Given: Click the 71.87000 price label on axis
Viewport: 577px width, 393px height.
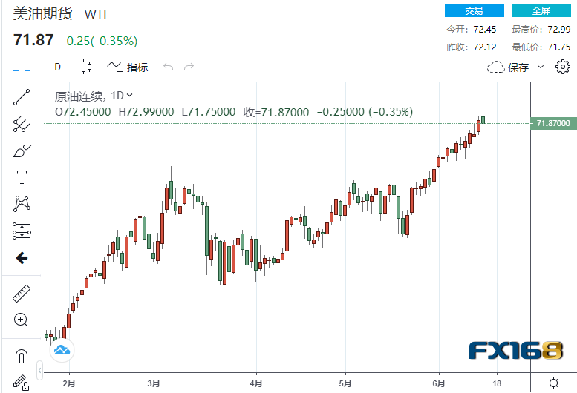Looking at the screenshot, I should [552, 122].
